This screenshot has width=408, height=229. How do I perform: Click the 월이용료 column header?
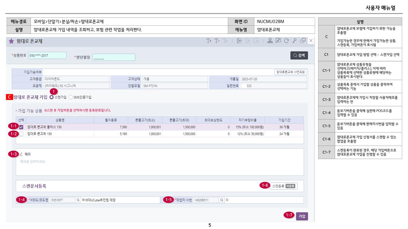point(111,120)
